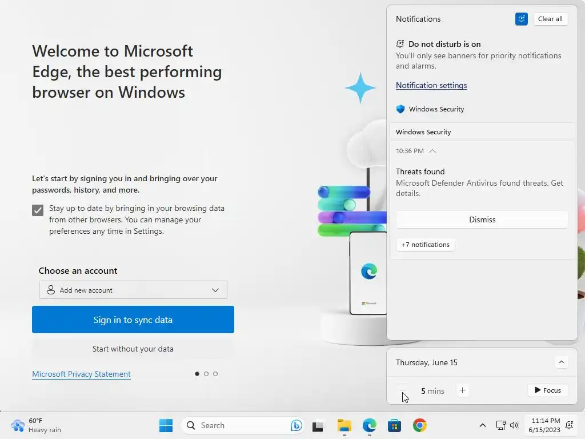Open the Windows Start menu
Screen dimensions: 585x439
click(166, 425)
